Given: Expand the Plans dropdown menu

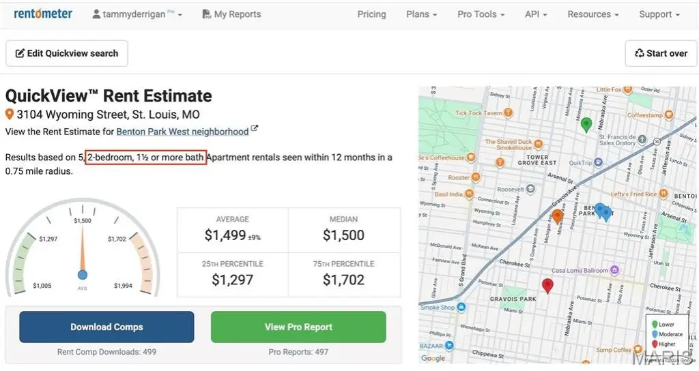Looking at the screenshot, I should click(x=421, y=14).
